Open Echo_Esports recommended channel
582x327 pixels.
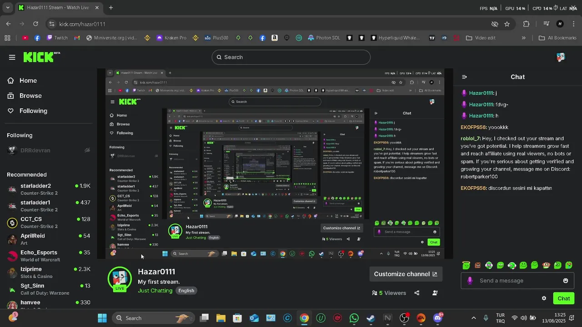[x=49, y=256]
